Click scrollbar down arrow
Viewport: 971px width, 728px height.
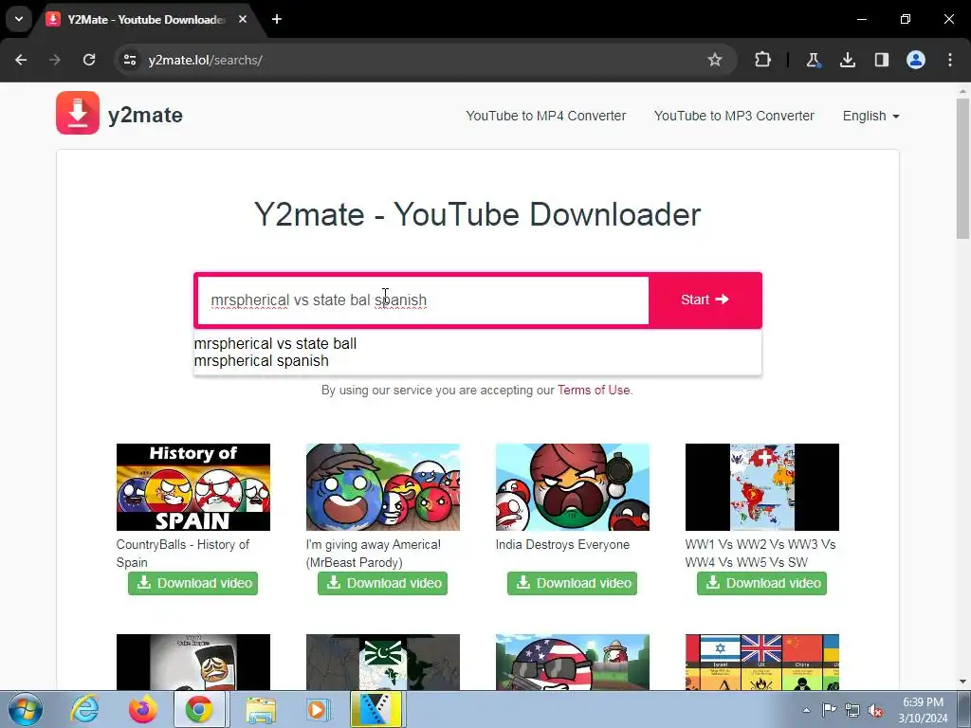963,682
